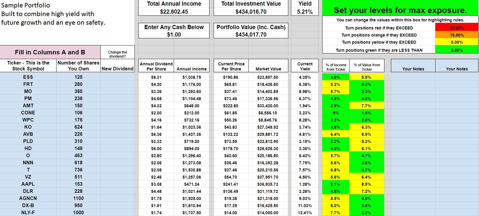The image size is (479, 216).
Task: Click the PLD ticker cell
Action: (x=28, y=141)
